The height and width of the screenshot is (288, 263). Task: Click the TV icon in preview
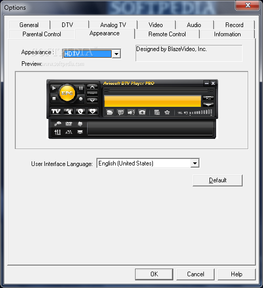pyautogui.click(x=56, y=111)
